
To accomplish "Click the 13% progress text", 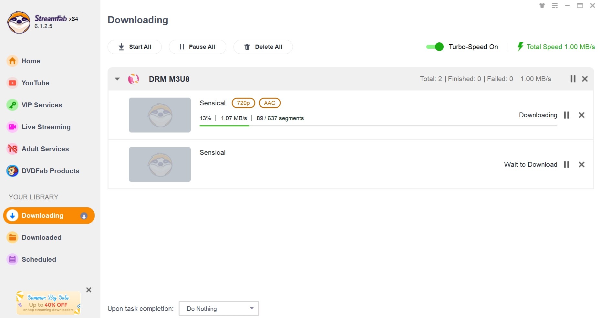I will click(205, 118).
